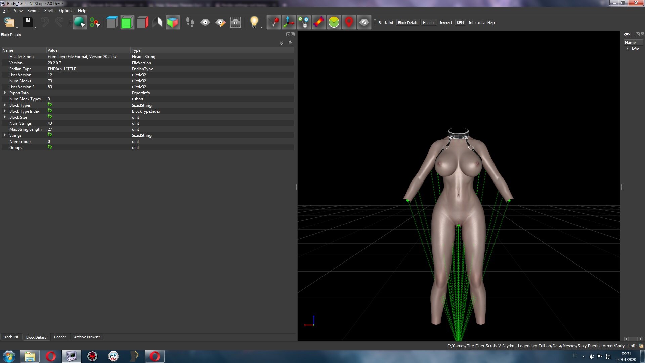Image resolution: width=645 pixels, height=363 pixels.
Task: Activate the Select Vertices tool
Action: click(95, 23)
